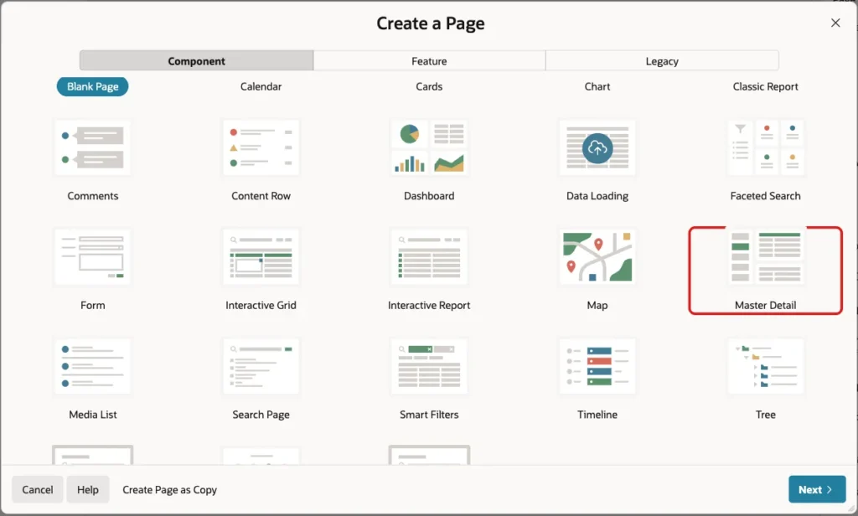Select the Data Loading icon
858x516 pixels.
click(597, 147)
